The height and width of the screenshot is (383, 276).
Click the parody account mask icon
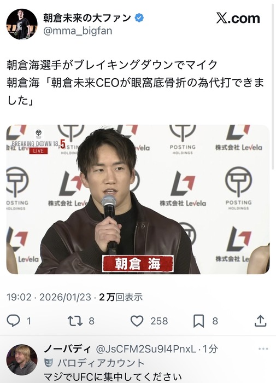(x=49, y=363)
